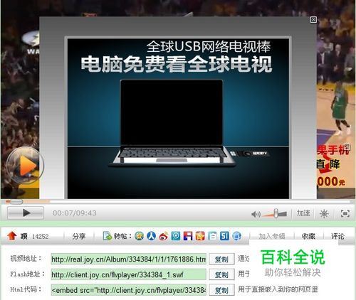The width and height of the screenshot is (356, 300).
Task: Share to Sina Weibo with the red eye icon
Action: 164,236
